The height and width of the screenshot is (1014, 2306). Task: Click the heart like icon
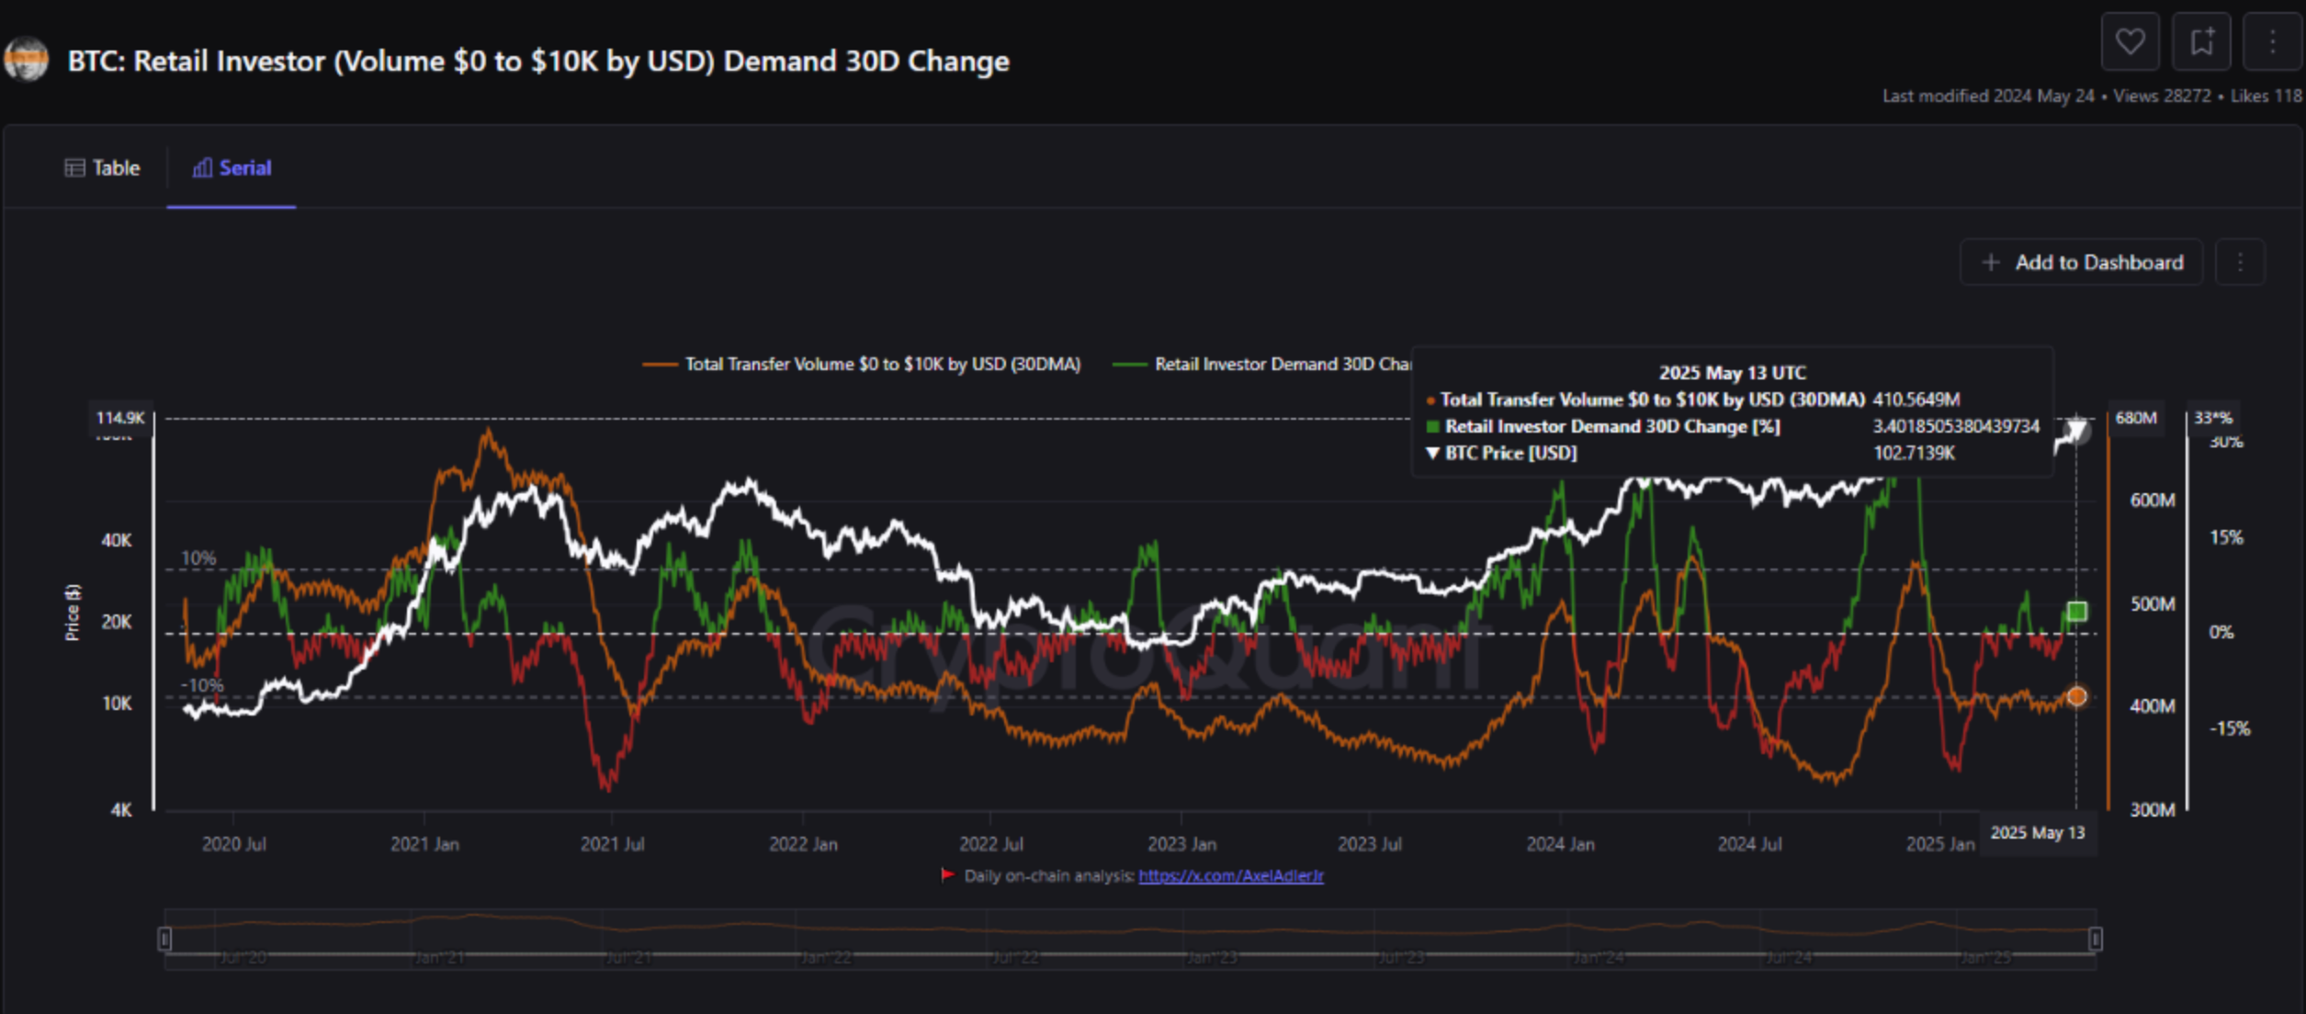click(2130, 41)
